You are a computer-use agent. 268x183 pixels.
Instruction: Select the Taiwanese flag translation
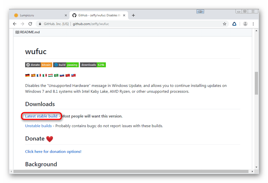[74, 75]
